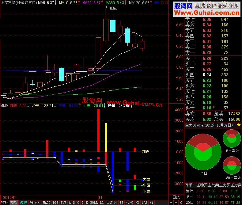Click the 大差: -138.21 value

tap(42, 106)
